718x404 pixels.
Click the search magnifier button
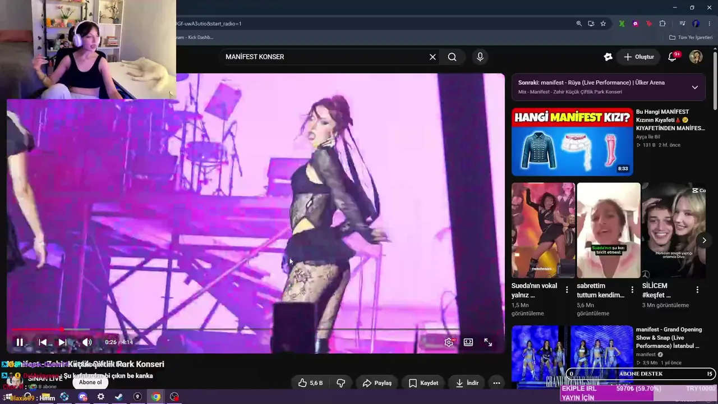coord(452,57)
